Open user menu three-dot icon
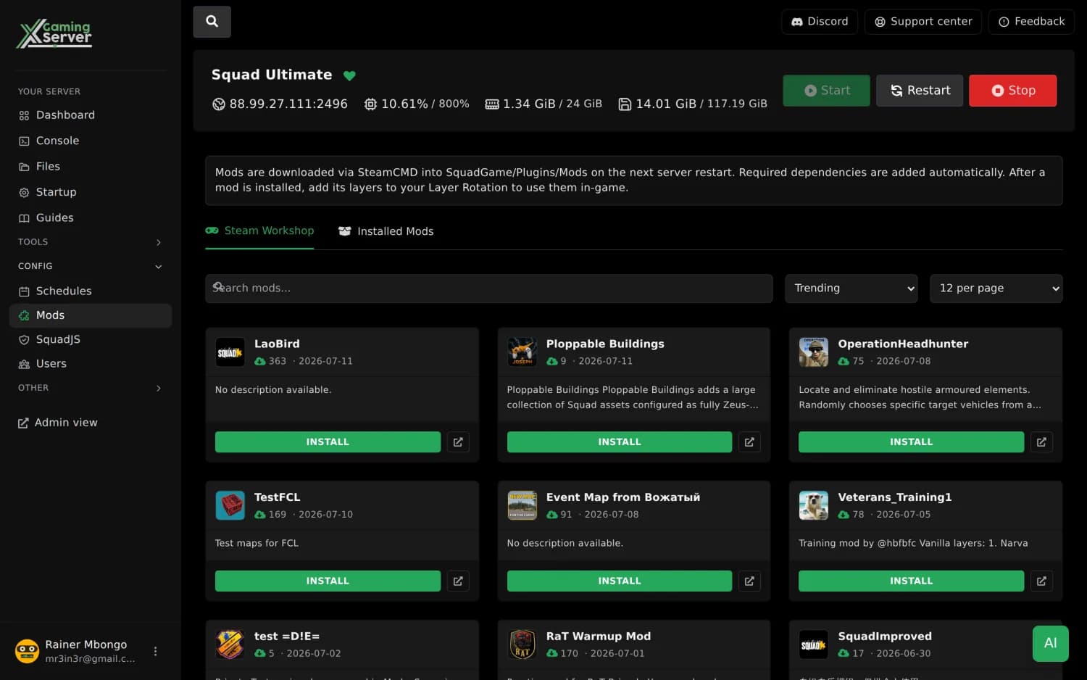This screenshot has width=1087, height=680. pyautogui.click(x=155, y=651)
